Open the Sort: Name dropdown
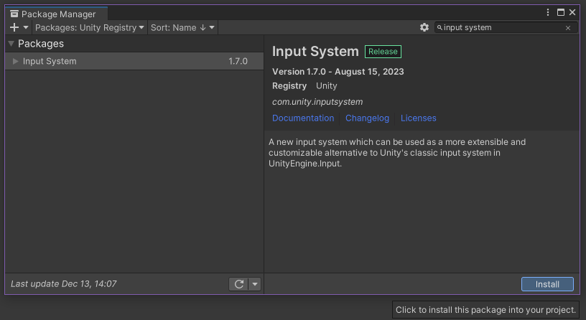586x320 pixels. tap(182, 27)
